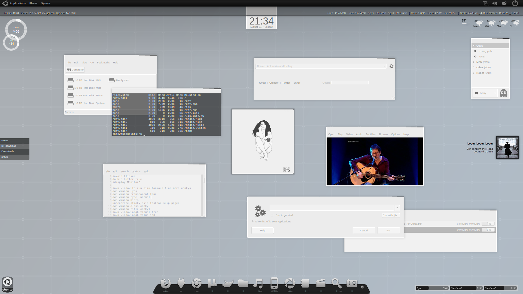Open the file manager folder in dock
Image resolution: width=523 pixels, height=294 pixels.
coord(243,283)
